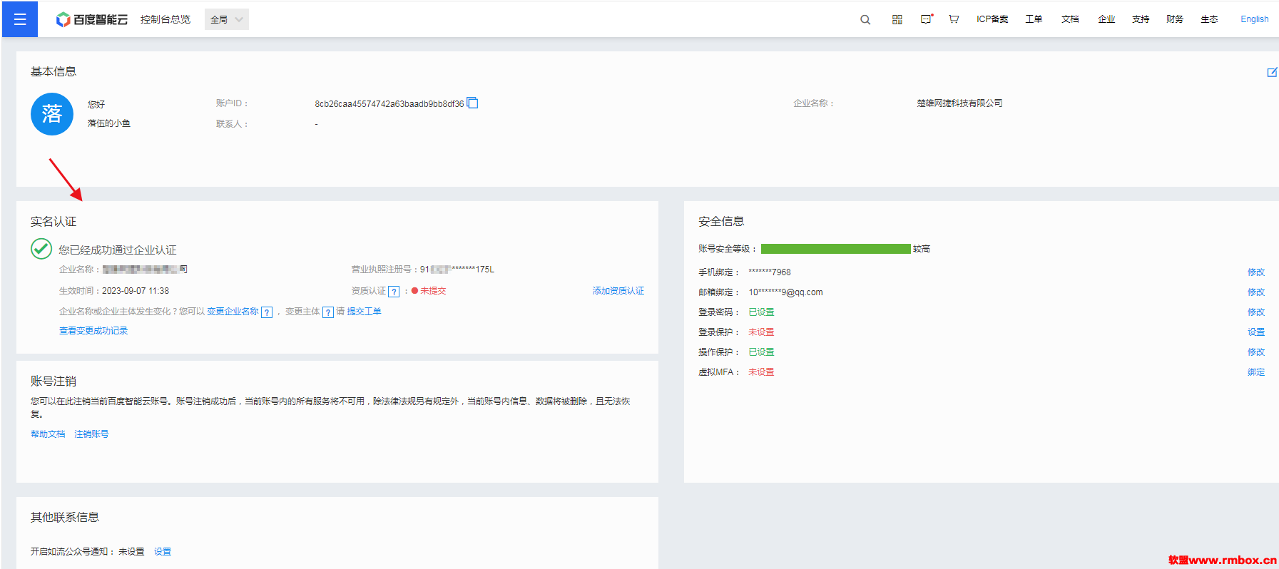Click the edit basic info icon
The image size is (1279, 569).
[x=1272, y=72]
